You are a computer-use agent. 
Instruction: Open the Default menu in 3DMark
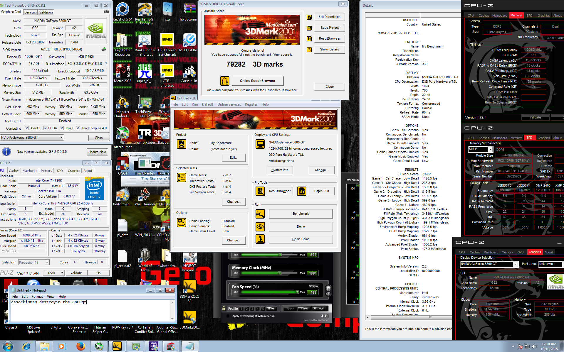coord(208,104)
